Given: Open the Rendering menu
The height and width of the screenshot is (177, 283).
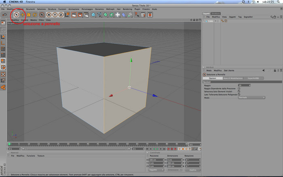Looking at the screenshot, I should click(127, 9).
